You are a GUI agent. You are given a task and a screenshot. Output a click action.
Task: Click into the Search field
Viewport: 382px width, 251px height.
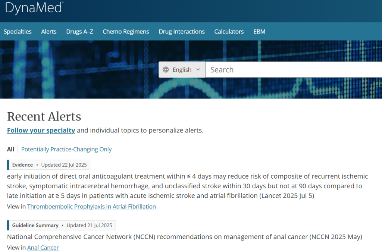pos(294,70)
